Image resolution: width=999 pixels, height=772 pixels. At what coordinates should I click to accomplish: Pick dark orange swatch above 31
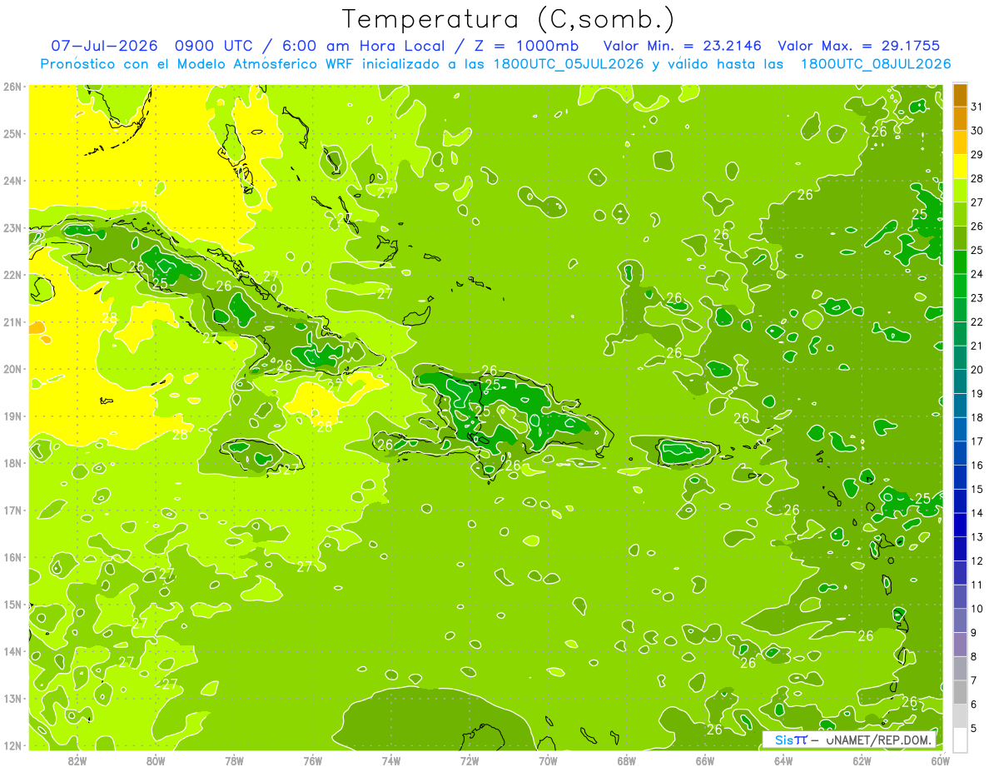(x=960, y=95)
